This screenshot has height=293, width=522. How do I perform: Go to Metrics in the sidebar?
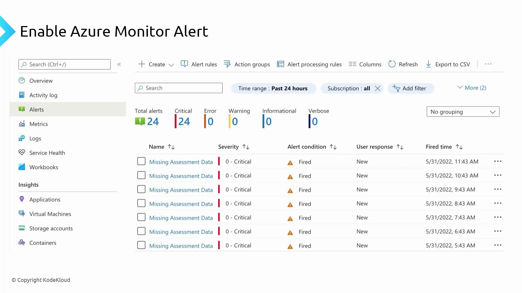click(x=38, y=124)
